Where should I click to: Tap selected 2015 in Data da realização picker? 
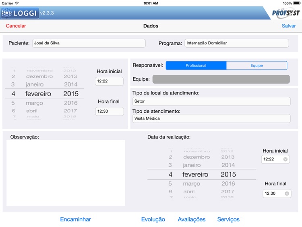click(228, 174)
